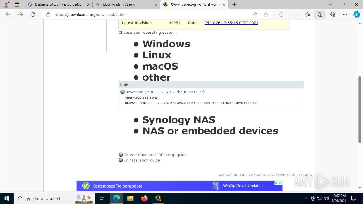Open the Copilot sidebar
363x204 pixels.
click(356, 14)
